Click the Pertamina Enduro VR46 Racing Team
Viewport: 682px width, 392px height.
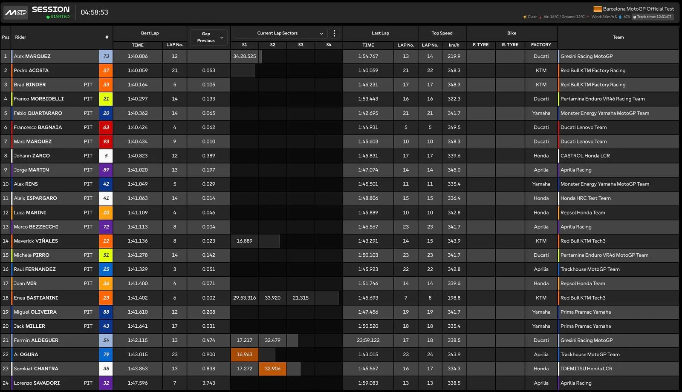coord(603,99)
